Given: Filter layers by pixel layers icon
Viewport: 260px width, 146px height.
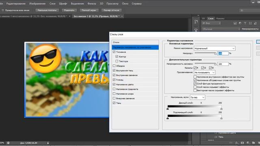Looking at the screenshot, I should point(235,23).
